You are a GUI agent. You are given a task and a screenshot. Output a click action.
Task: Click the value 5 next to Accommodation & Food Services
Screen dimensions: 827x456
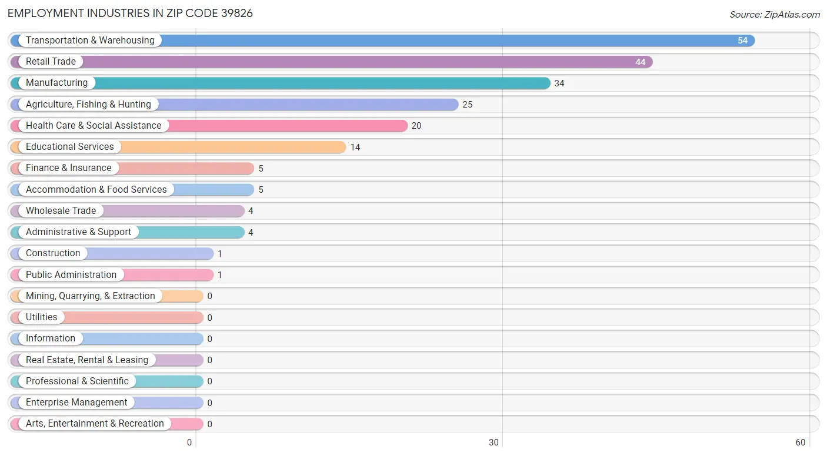(261, 190)
